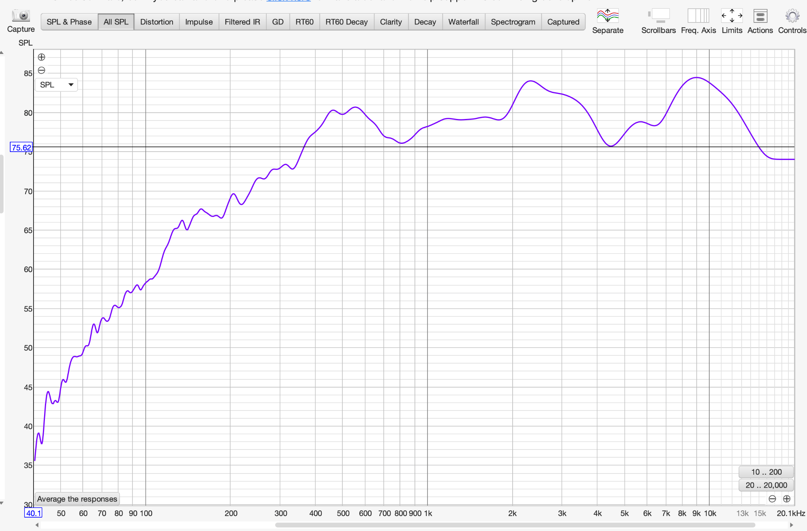Click the Separate traces icon
807x531 pixels.
(608, 16)
